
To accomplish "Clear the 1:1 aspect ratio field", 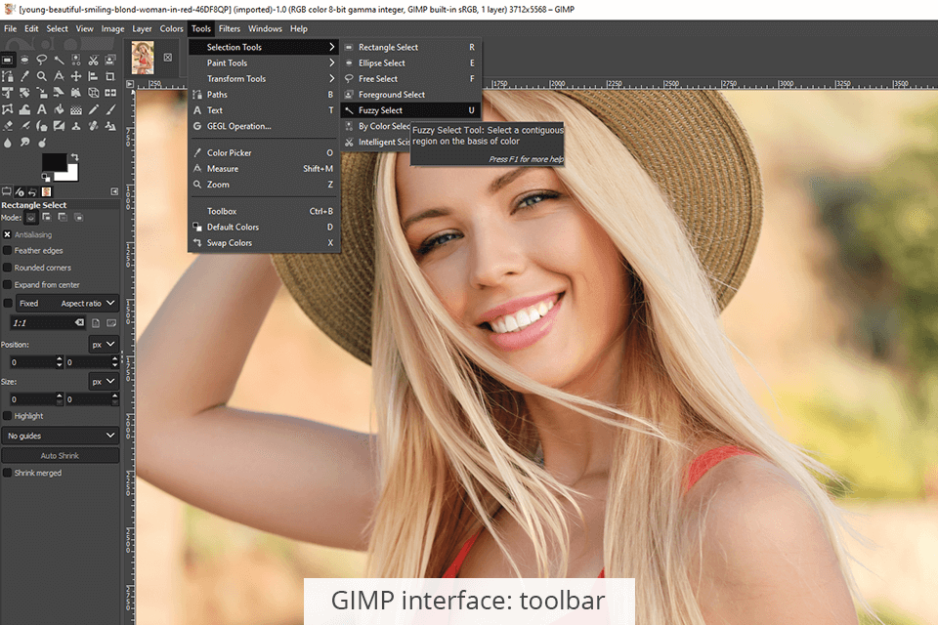I will 79,322.
